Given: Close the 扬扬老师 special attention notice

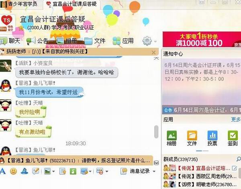Looking at the screenshot, I should pyautogui.click(x=153, y=52).
